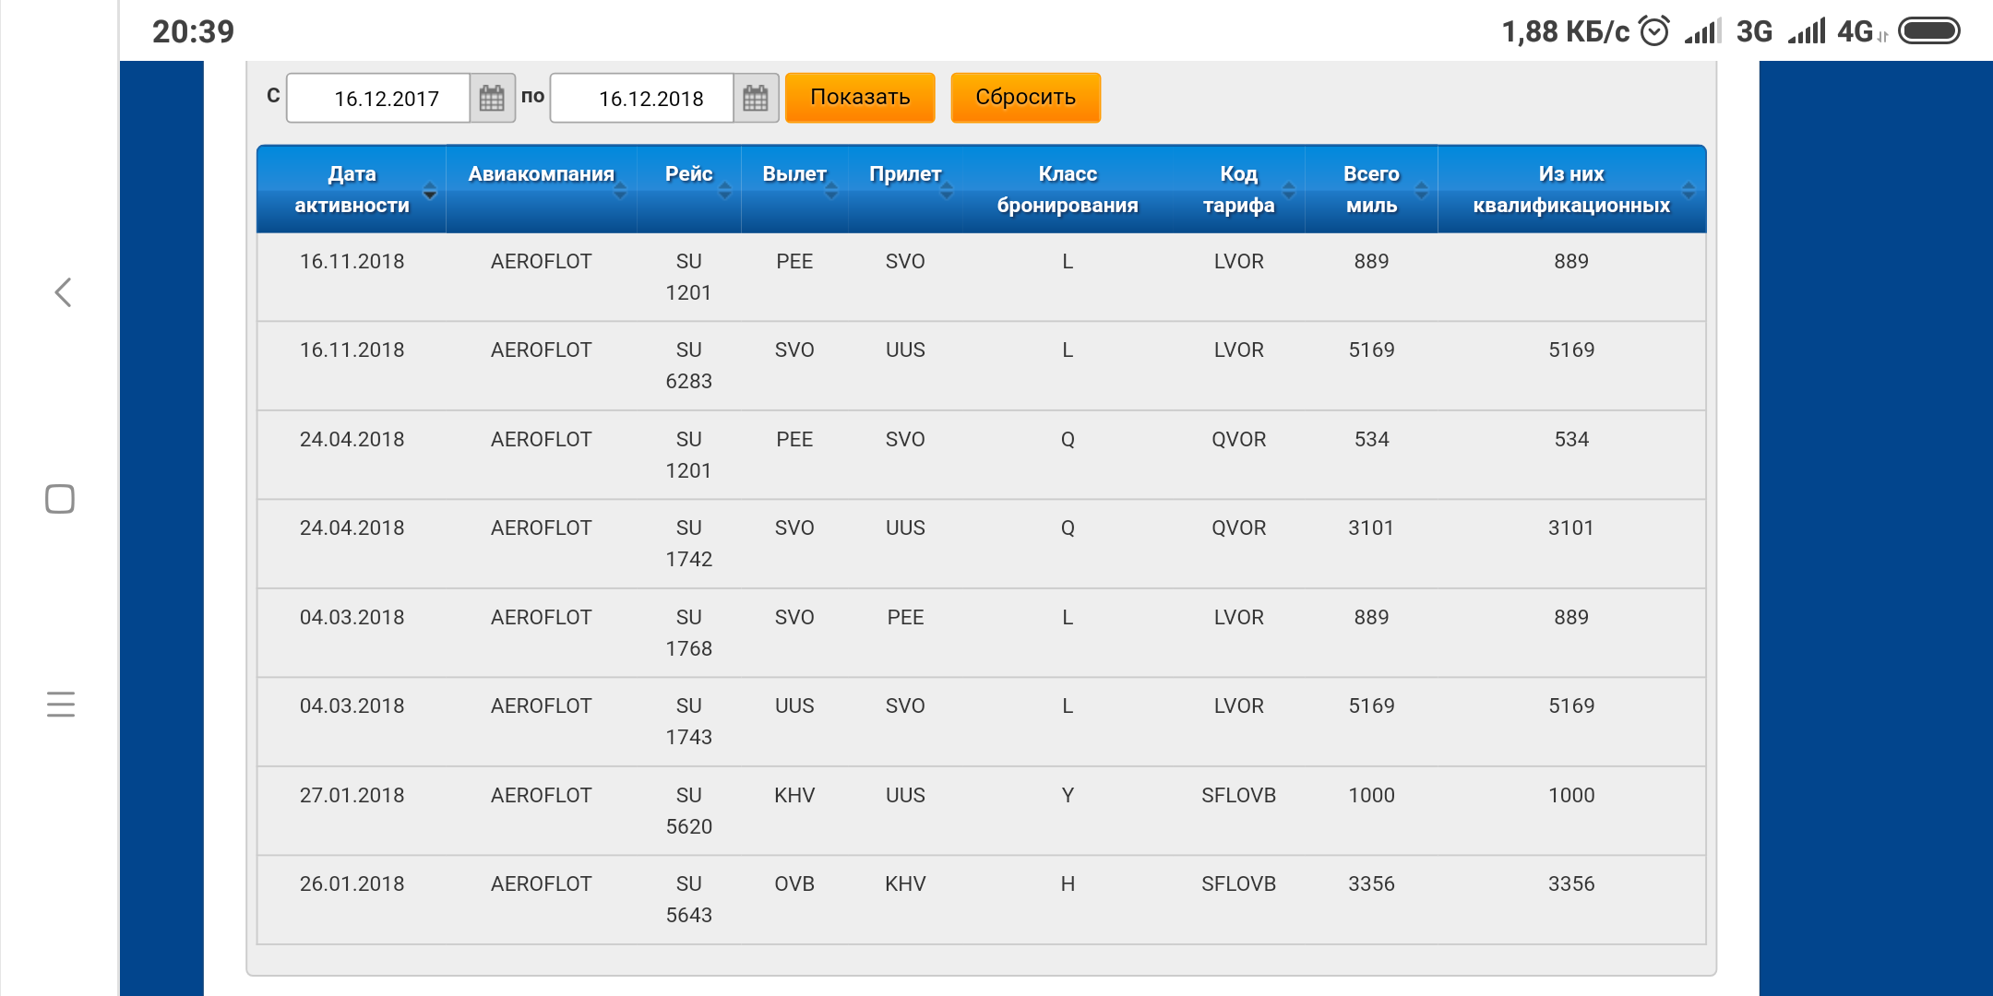Tap the Android home square button
This screenshot has height=996, width=1993.
pyautogui.click(x=60, y=499)
